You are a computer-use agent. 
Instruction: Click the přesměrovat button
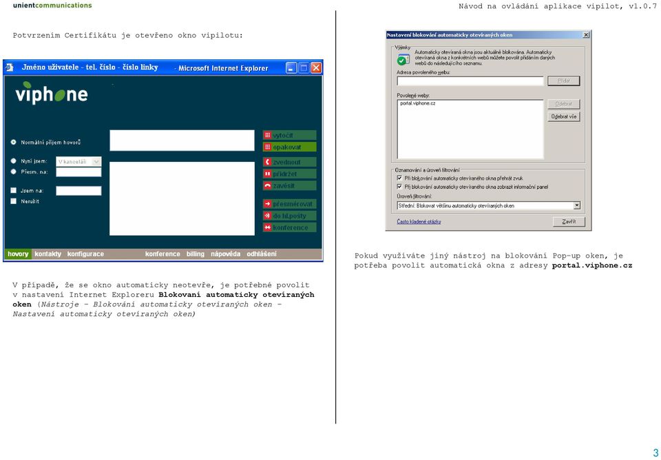(290, 204)
